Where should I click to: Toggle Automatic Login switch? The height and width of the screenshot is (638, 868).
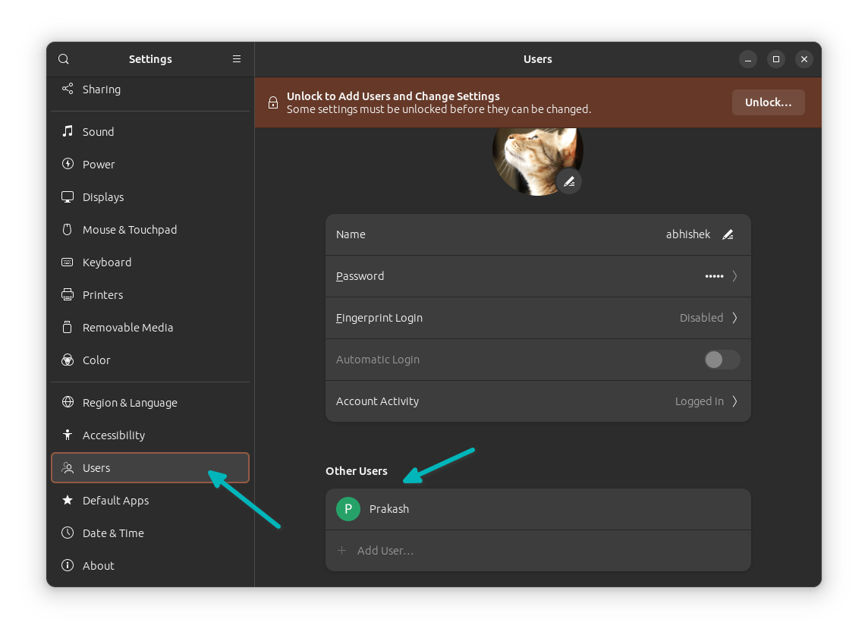tap(721, 360)
